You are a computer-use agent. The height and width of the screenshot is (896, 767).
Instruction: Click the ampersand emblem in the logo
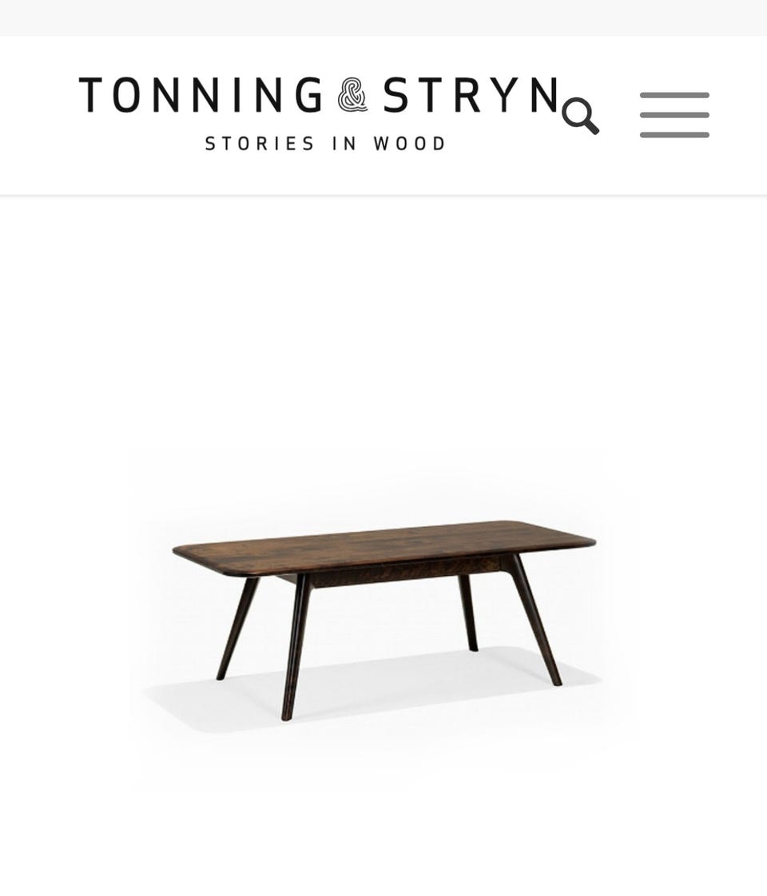click(x=352, y=95)
